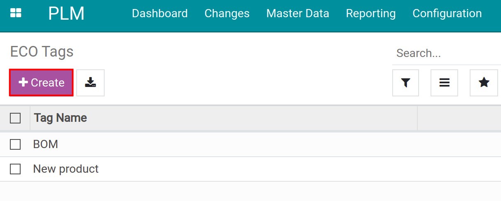Click the Search input field
The height and width of the screenshot is (201, 501).
pos(445,53)
